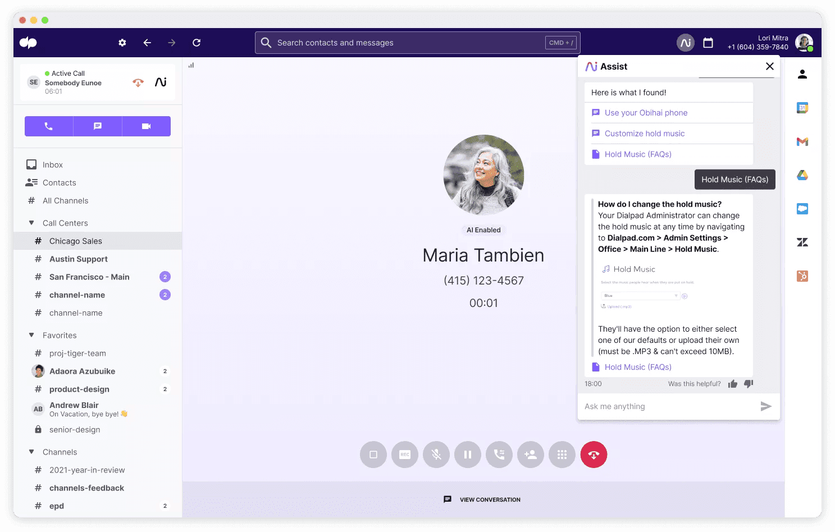The height and width of the screenshot is (532, 835).
Task: Open Customize hold music link
Action: tap(645, 134)
